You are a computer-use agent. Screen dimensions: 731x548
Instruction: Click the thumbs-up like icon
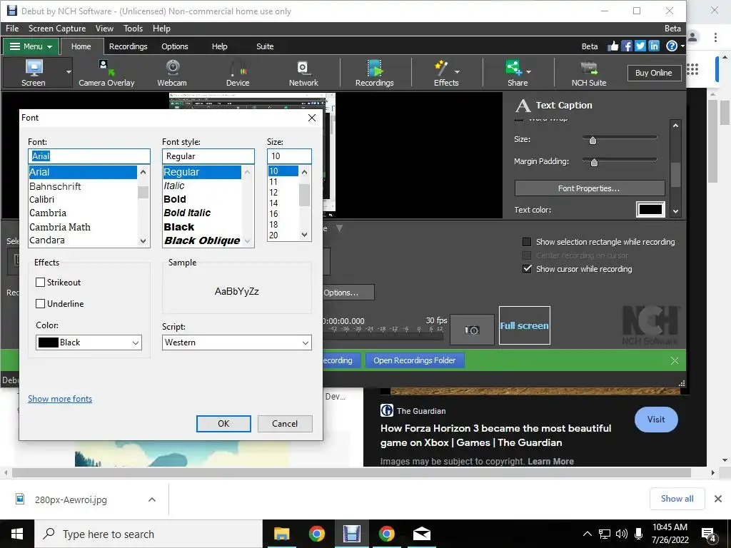613,46
